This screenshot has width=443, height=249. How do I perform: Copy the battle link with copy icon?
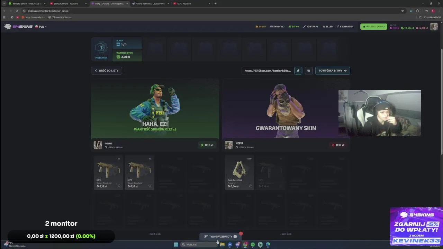pos(298,71)
